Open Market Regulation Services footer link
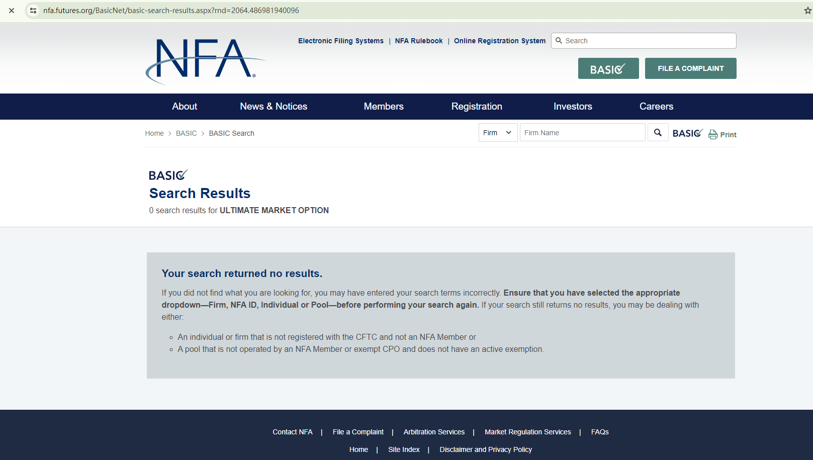The width and height of the screenshot is (813, 460). tap(528, 432)
